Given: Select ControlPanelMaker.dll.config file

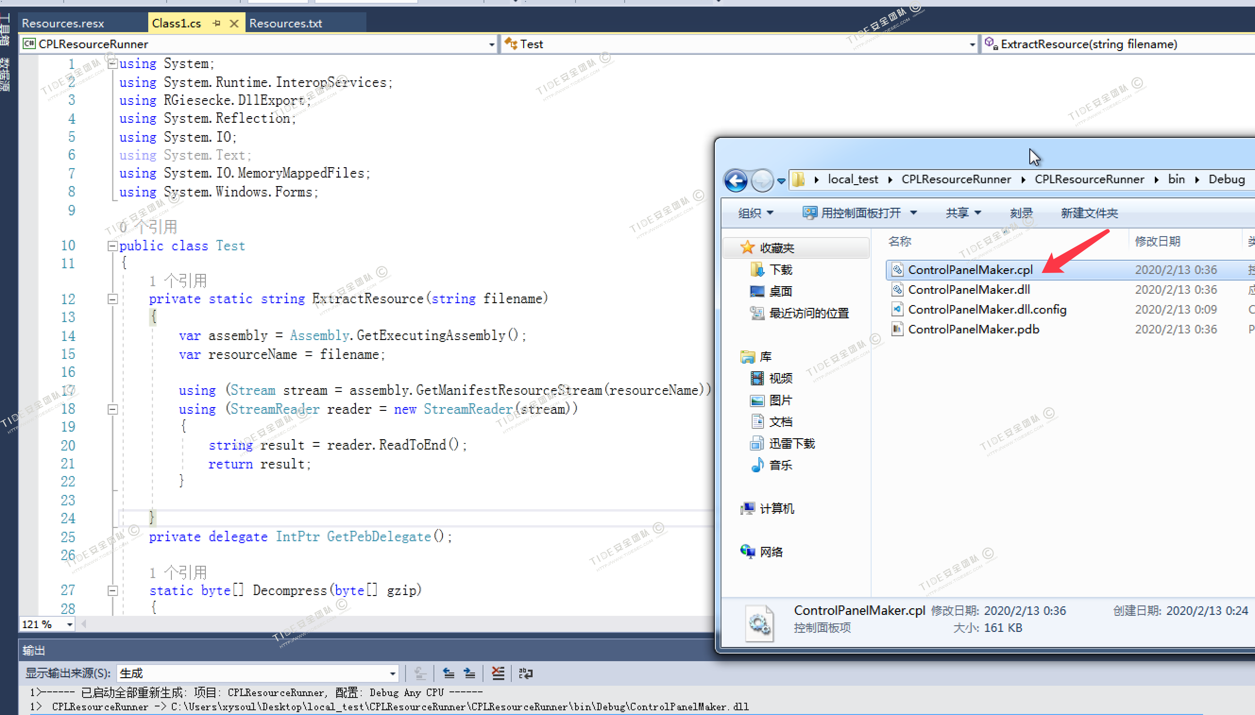Looking at the screenshot, I should click(986, 309).
